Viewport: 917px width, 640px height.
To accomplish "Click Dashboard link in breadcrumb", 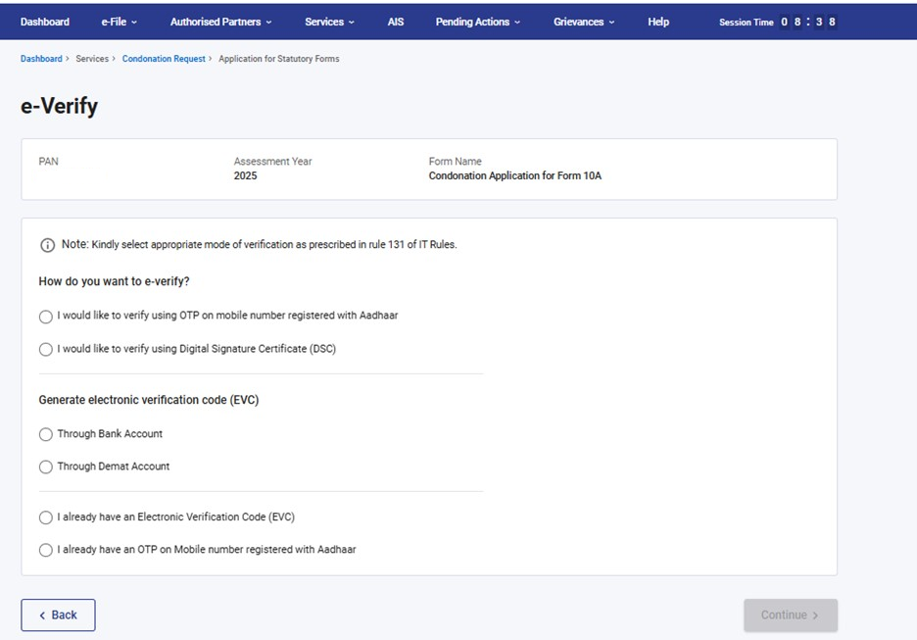I will pyautogui.click(x=41, y=59).
